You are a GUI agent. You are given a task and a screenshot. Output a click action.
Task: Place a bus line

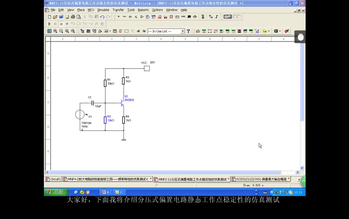click(x=217, y=17)
